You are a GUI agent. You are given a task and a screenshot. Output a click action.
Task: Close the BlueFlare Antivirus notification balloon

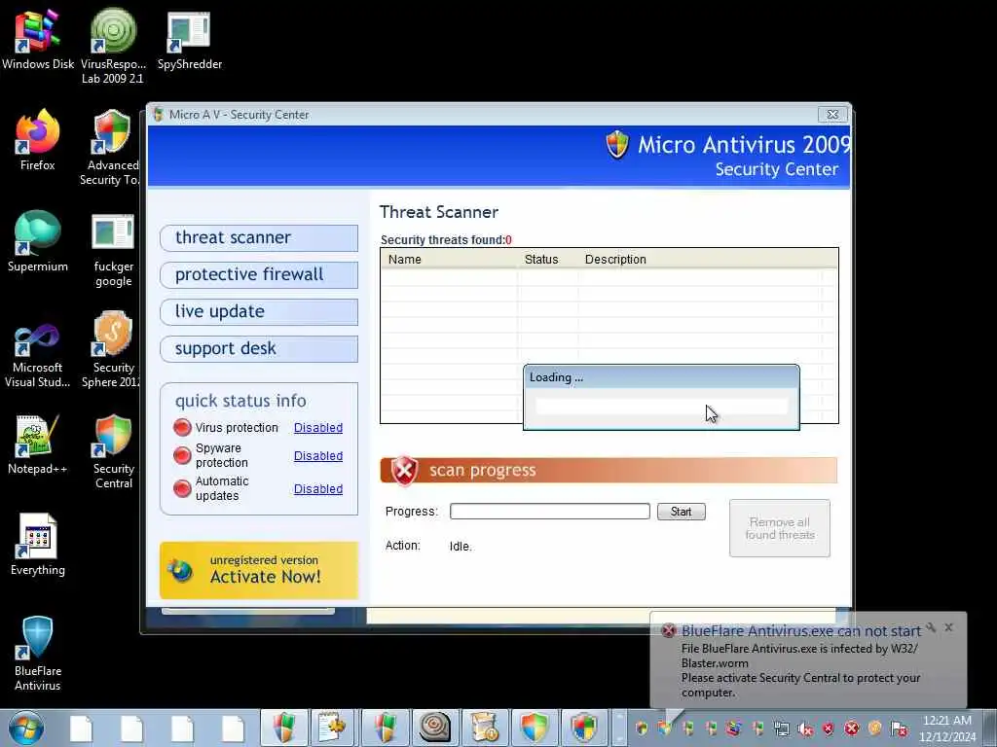click(948, 627)
